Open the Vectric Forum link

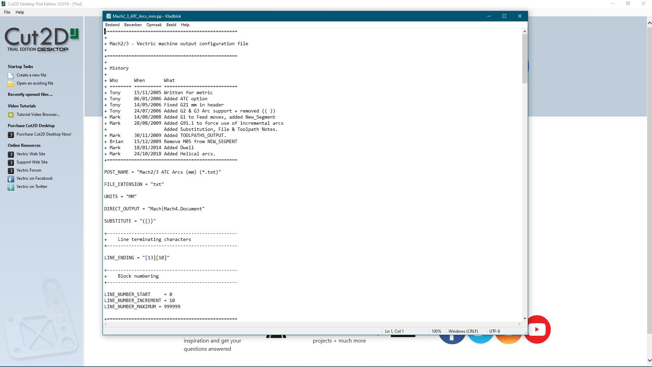click(x=29, y=170)
